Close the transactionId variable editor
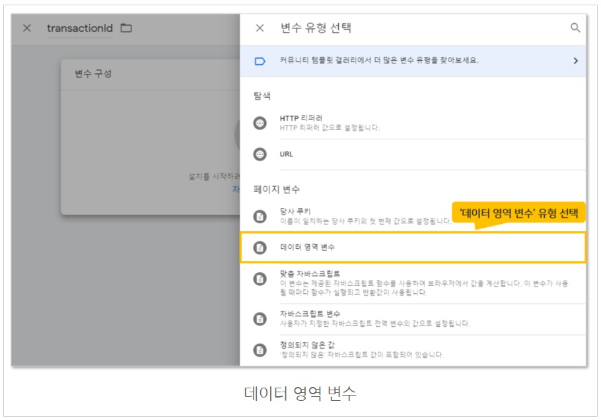The width and height of the screenshot is (601, 420). 27,28
